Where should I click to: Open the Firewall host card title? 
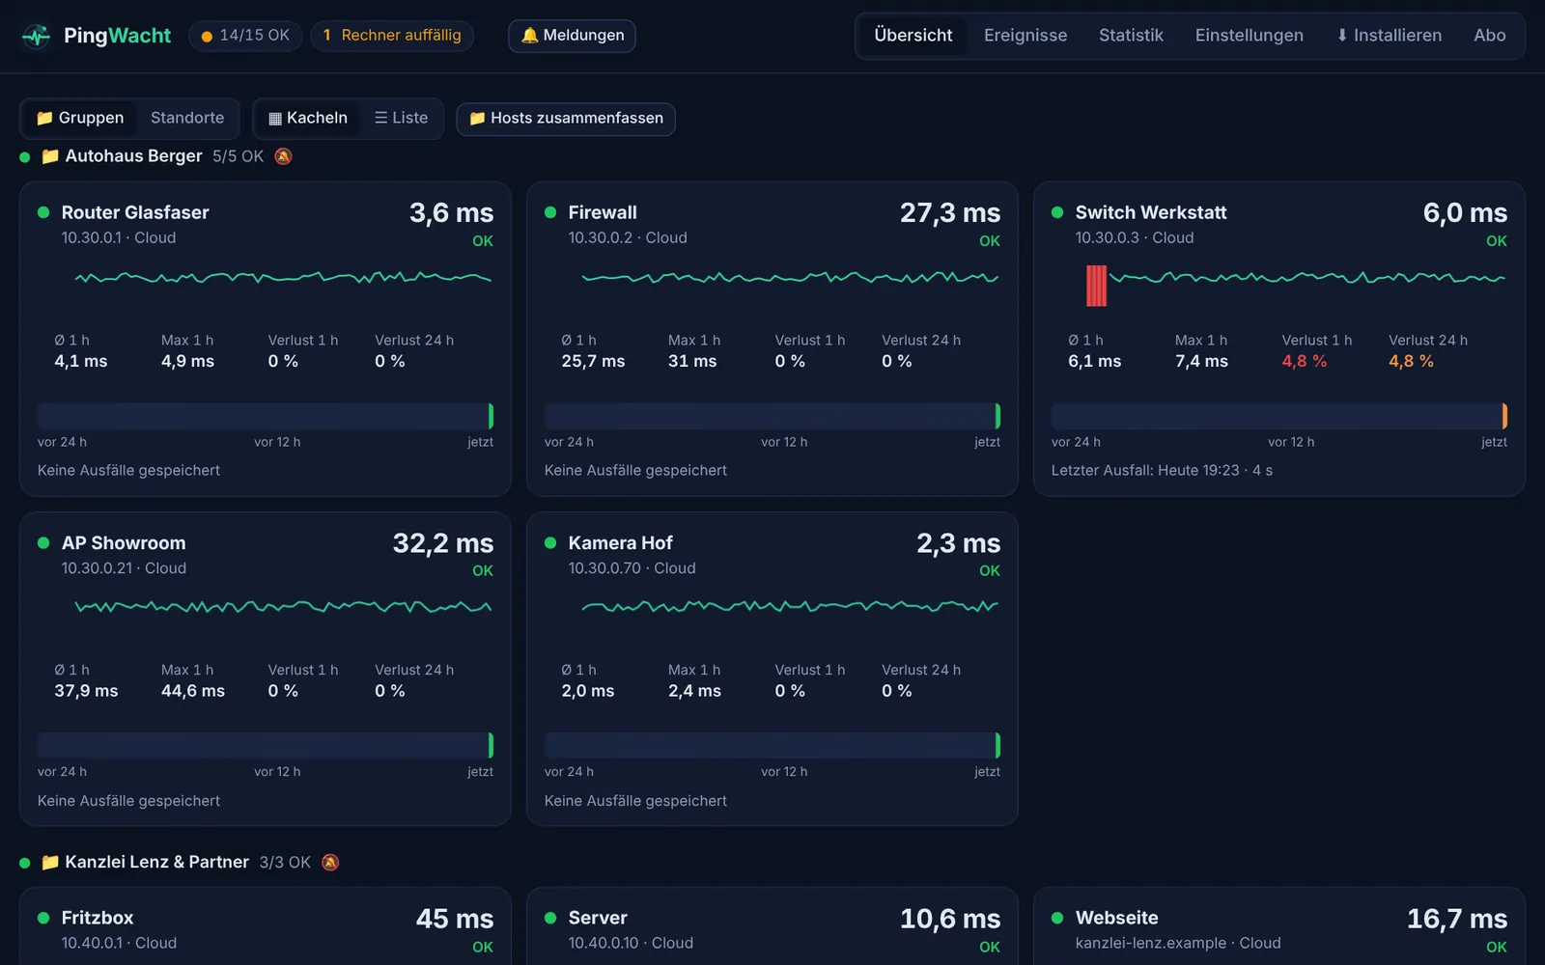pyautogui.click(x=603, y=212)
